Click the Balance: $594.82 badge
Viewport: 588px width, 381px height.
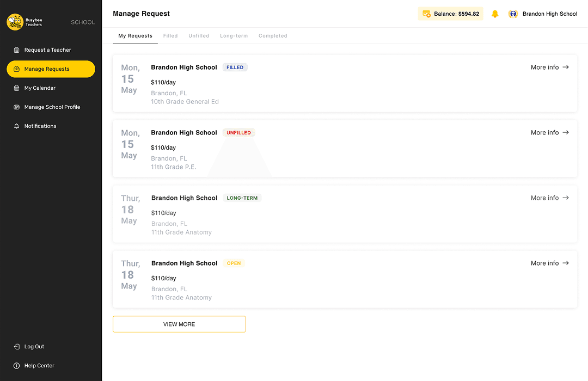click(x=450, y=13)
